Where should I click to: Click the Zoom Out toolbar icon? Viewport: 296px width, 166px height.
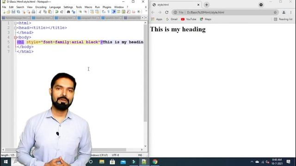[85, 12]
